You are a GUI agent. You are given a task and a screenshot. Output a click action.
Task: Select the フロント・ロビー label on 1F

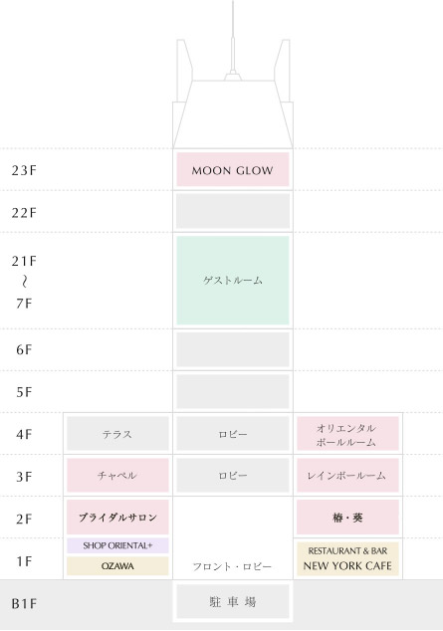coord(232,566)
